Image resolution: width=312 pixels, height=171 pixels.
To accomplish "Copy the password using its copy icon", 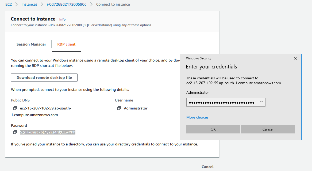I will click(x=15, y=132).
